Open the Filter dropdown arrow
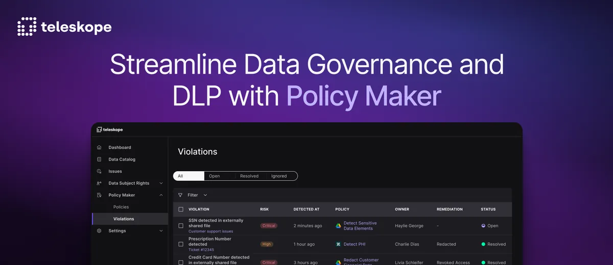This screenshot has width=613, height=265. pyautogui.click(x=205, y=195)
